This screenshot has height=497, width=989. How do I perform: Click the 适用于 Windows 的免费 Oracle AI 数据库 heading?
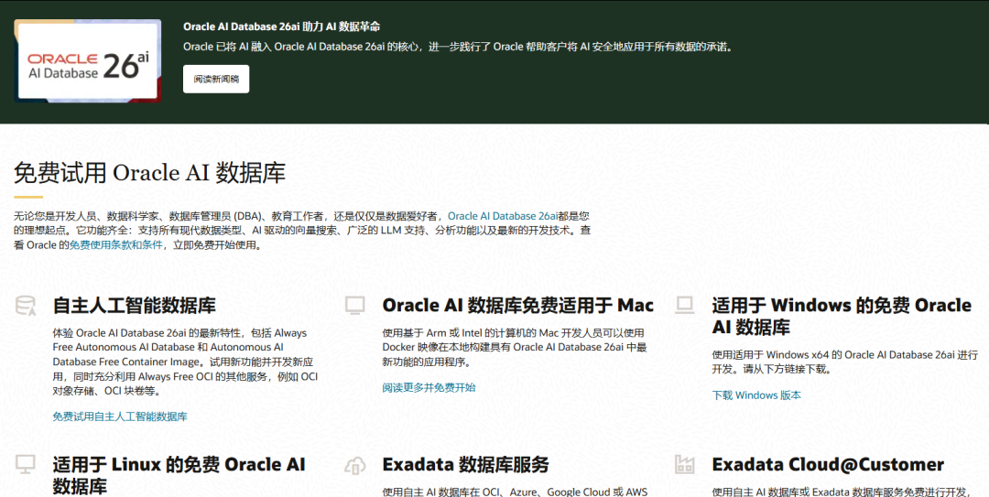pos(842,316)
